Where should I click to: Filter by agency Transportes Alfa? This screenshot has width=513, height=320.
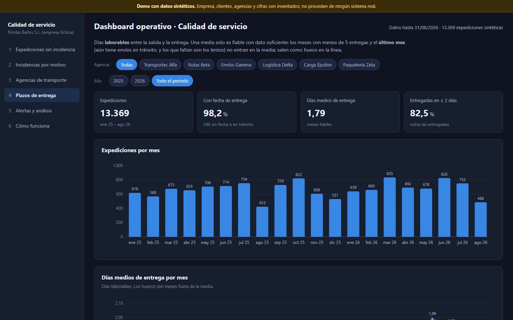[160, 65]
